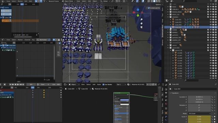The height and width of the screenshot is (123, 218).
Task: Click the End frame field in timeline
Action: click(x=56, y=84)
